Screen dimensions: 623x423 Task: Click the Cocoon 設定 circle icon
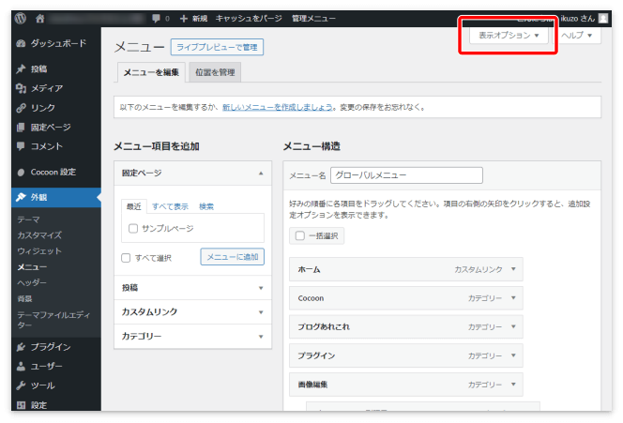[x=21, y=172]
